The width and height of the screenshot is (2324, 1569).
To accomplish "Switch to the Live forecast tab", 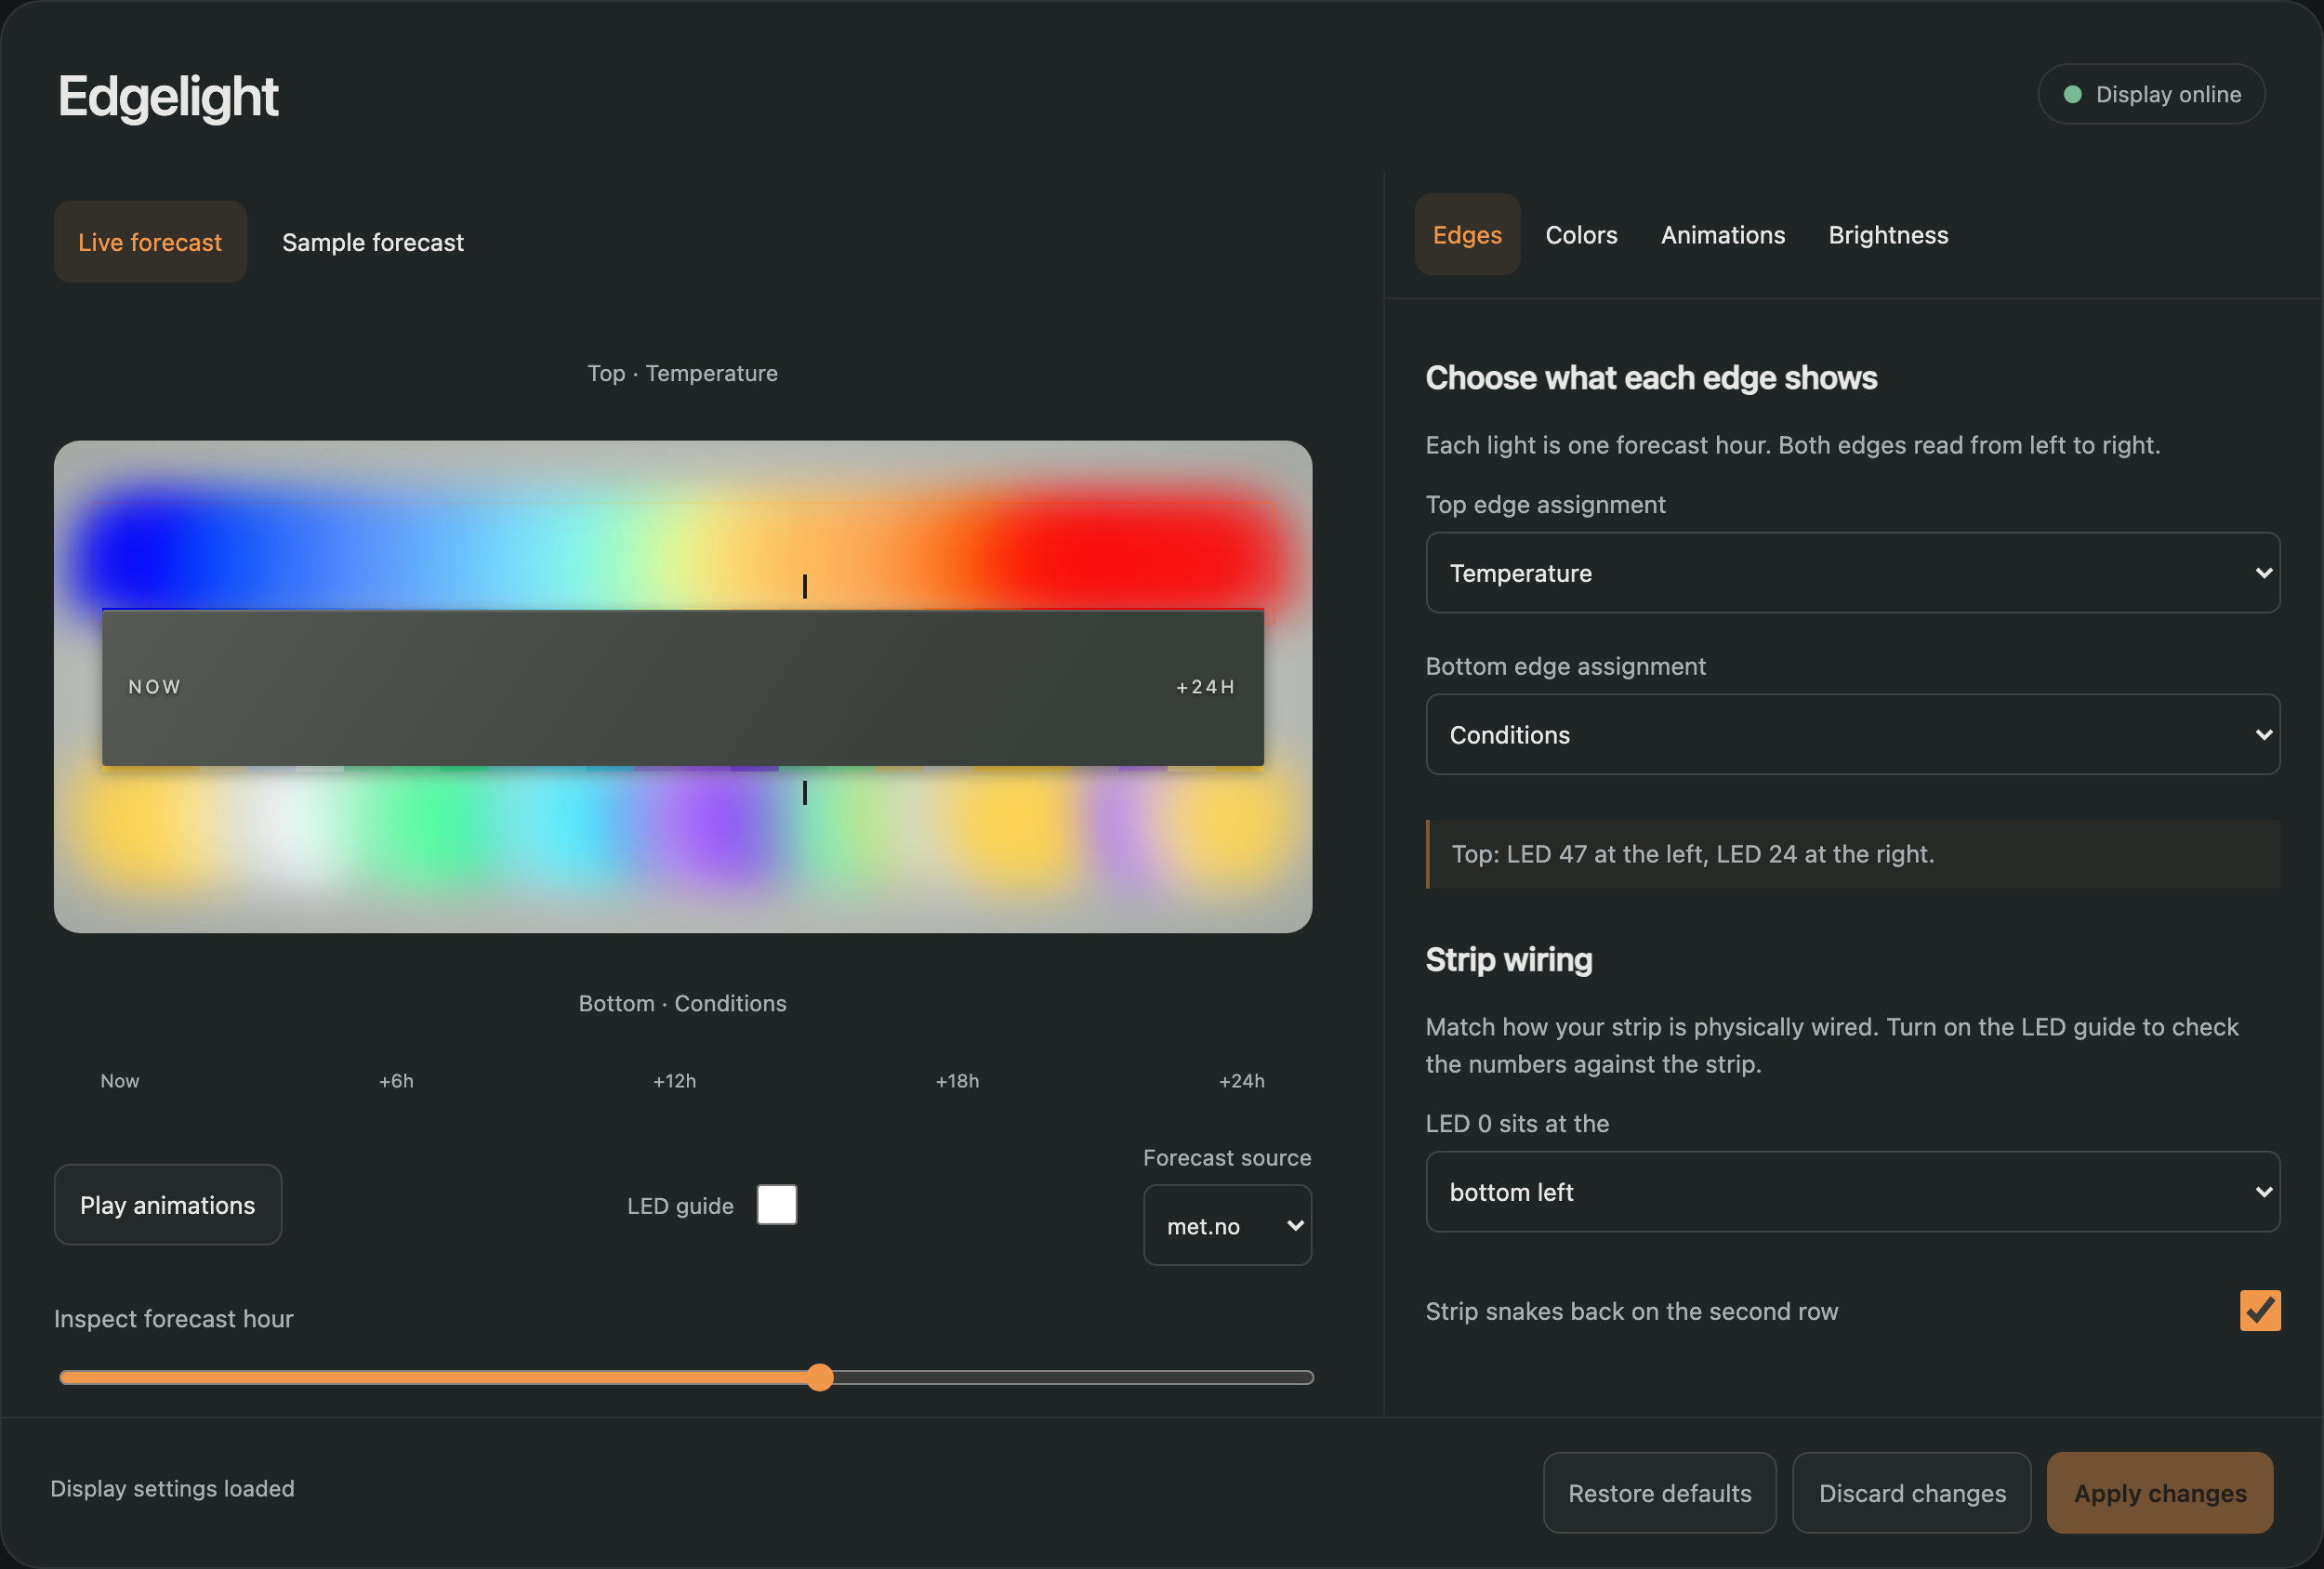I will pos(150,242).
